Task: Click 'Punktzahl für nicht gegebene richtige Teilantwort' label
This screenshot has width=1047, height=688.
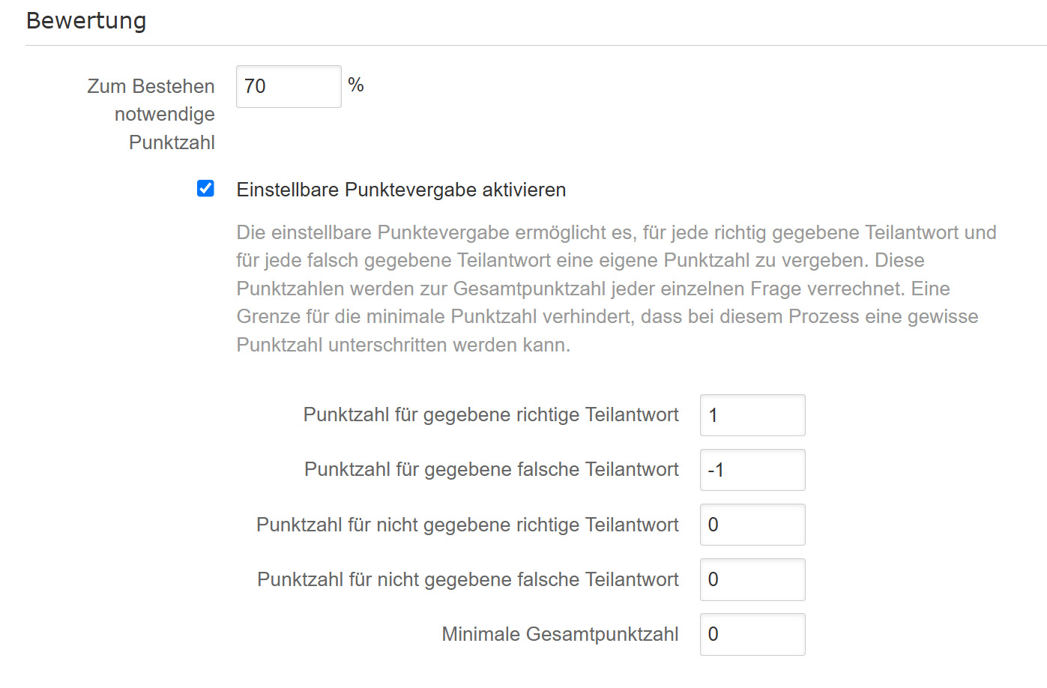Action: pos(468,525)
